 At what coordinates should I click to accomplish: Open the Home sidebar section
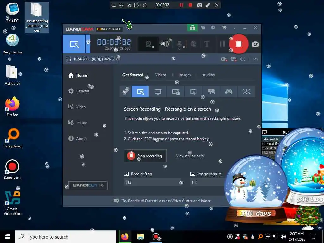[x=78, y=75]
